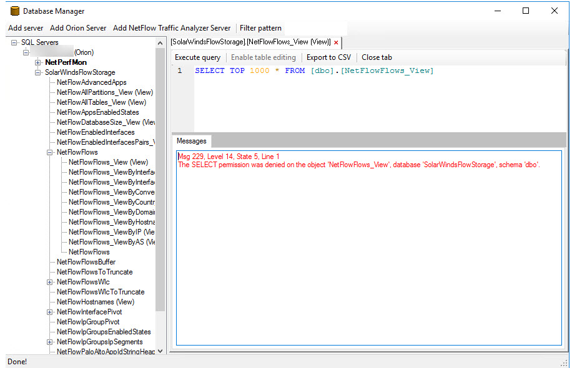Collapse the NetFlowFlows tree node
The height and width of the screenshot is (368, 572).
point(50,152)
